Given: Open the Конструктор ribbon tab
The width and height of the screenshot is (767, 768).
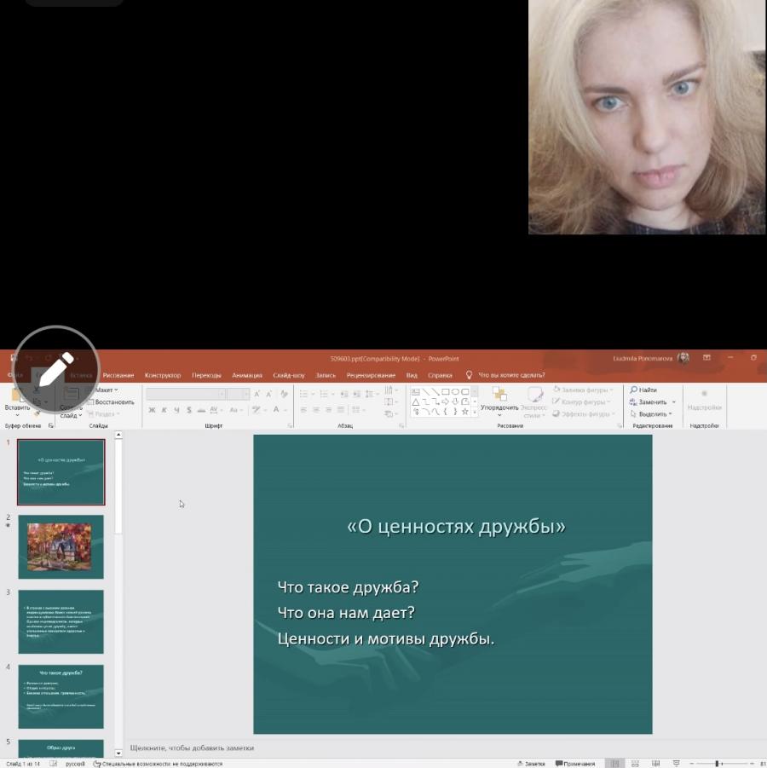Looking at the screenshot, I should [x=163, y=375].
